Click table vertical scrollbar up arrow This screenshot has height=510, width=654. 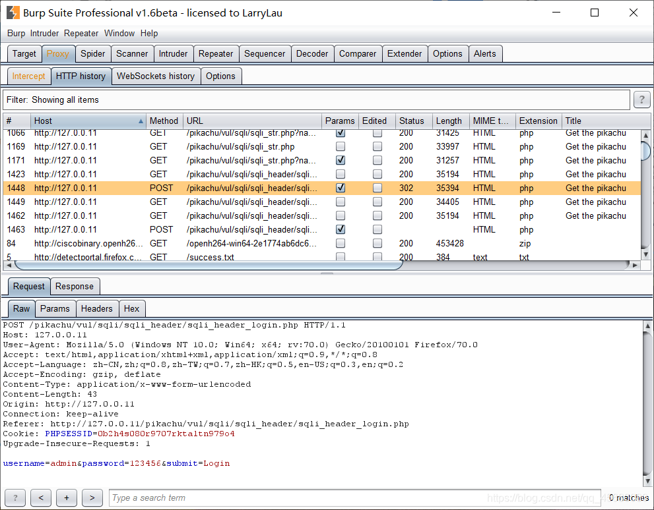(x=645, y=135)
